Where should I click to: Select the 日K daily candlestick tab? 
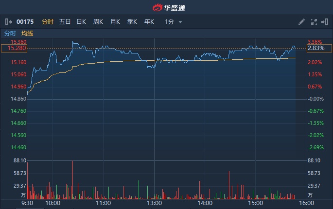(x=81, y=22)
